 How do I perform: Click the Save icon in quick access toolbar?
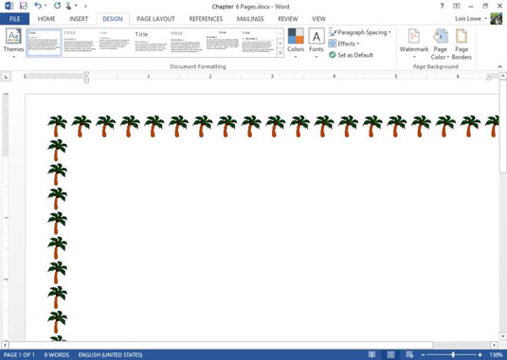[24, 6]
